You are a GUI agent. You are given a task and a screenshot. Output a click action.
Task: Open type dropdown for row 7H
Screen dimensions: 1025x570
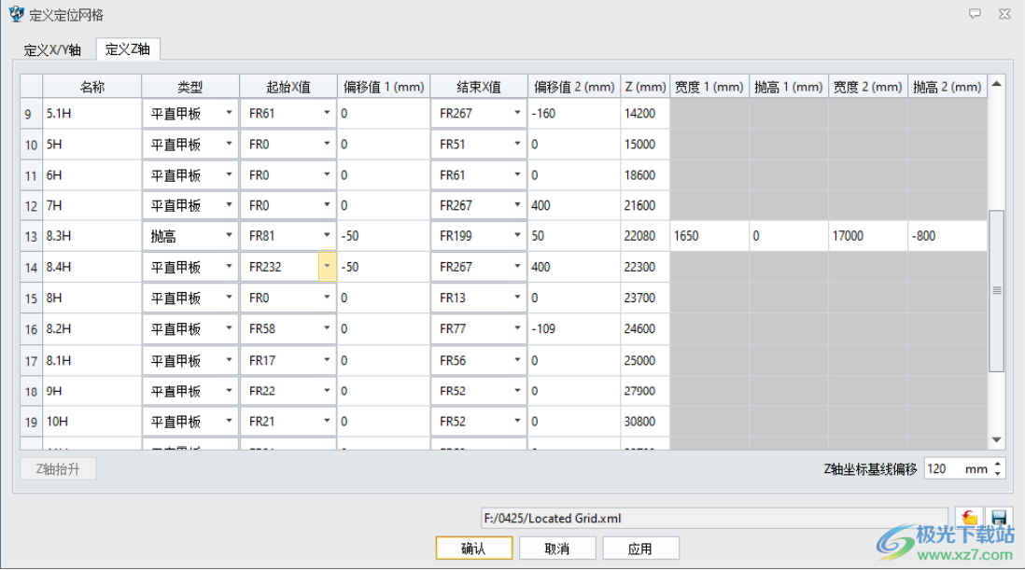pyautogui.click(x=229, y=205)
